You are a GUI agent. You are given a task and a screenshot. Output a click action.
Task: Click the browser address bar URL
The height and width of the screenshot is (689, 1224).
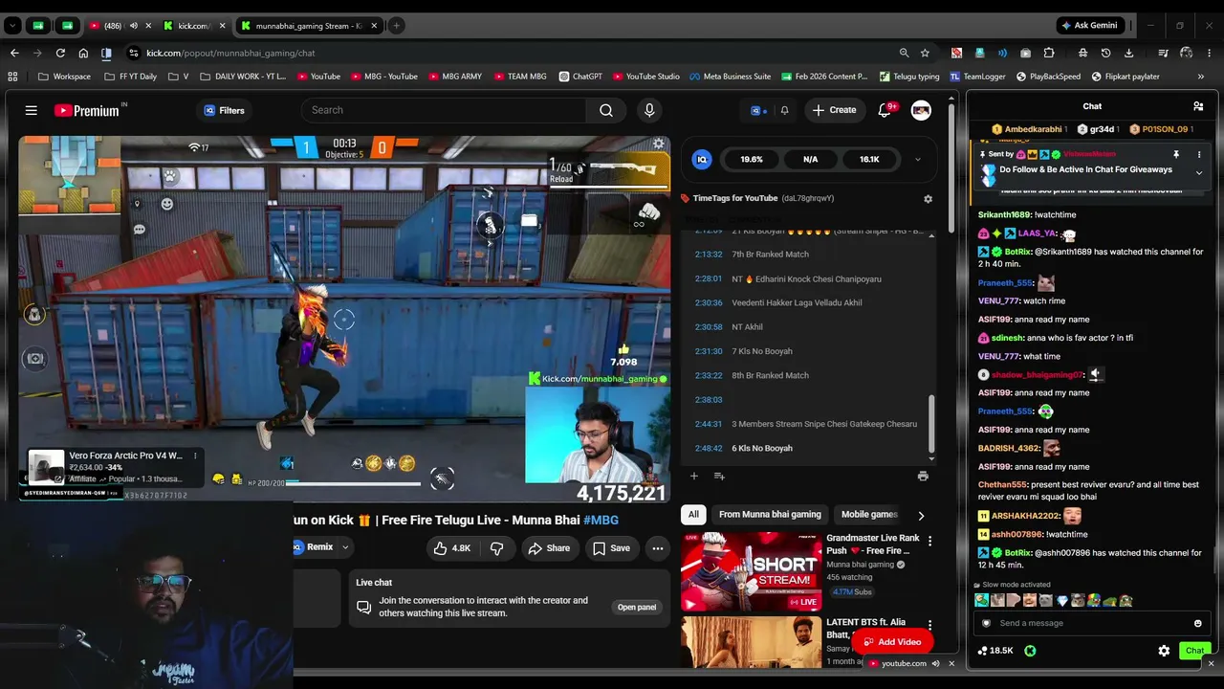[x=230, y=53]
